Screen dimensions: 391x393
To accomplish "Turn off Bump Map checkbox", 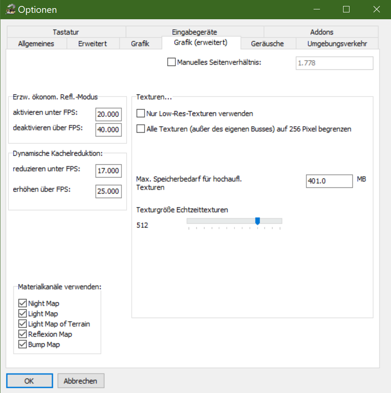I will point(23,344).
